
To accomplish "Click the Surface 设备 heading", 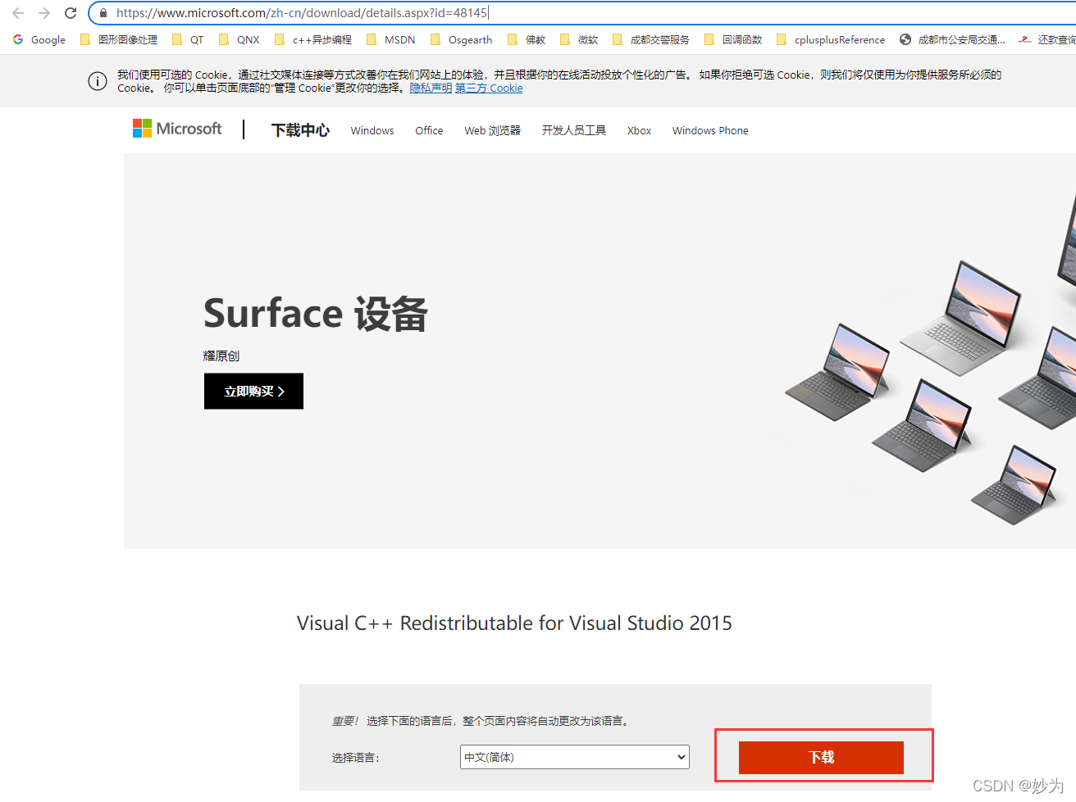I will (316, 314).
